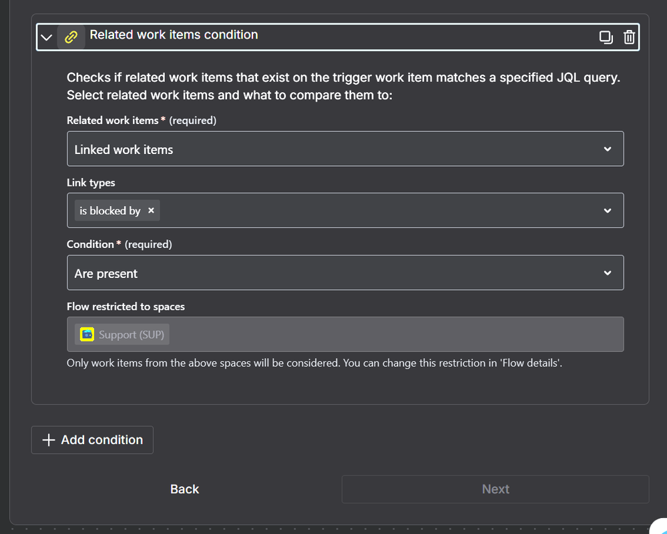This screenshot has width=667, height=534.
Task: Click the Next button
Action: 495,489
